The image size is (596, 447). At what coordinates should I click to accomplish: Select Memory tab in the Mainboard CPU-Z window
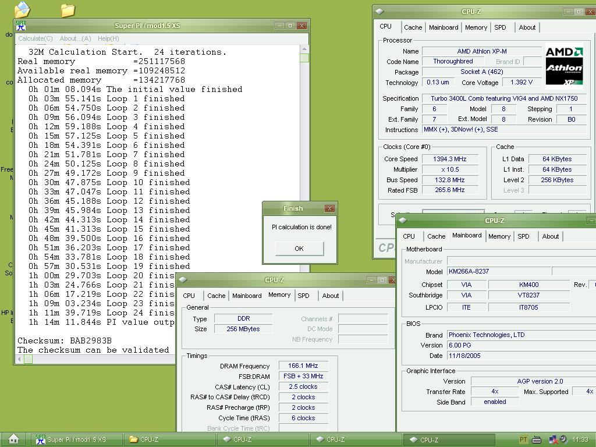pos(499,236)
